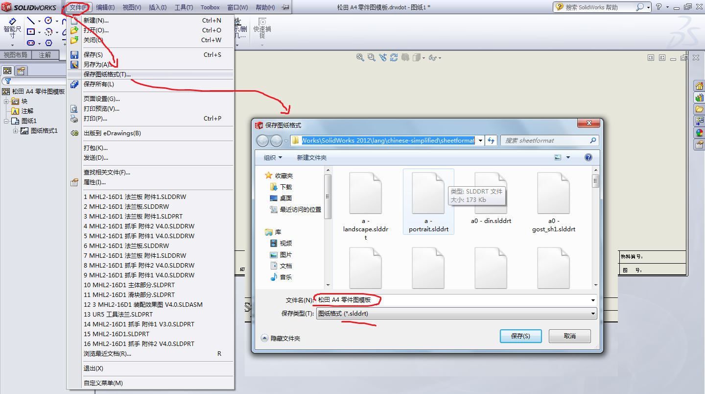Click Quick Snaps tool button
The width and height of the screenshot is (705, 394).
[x=262, y=28]
